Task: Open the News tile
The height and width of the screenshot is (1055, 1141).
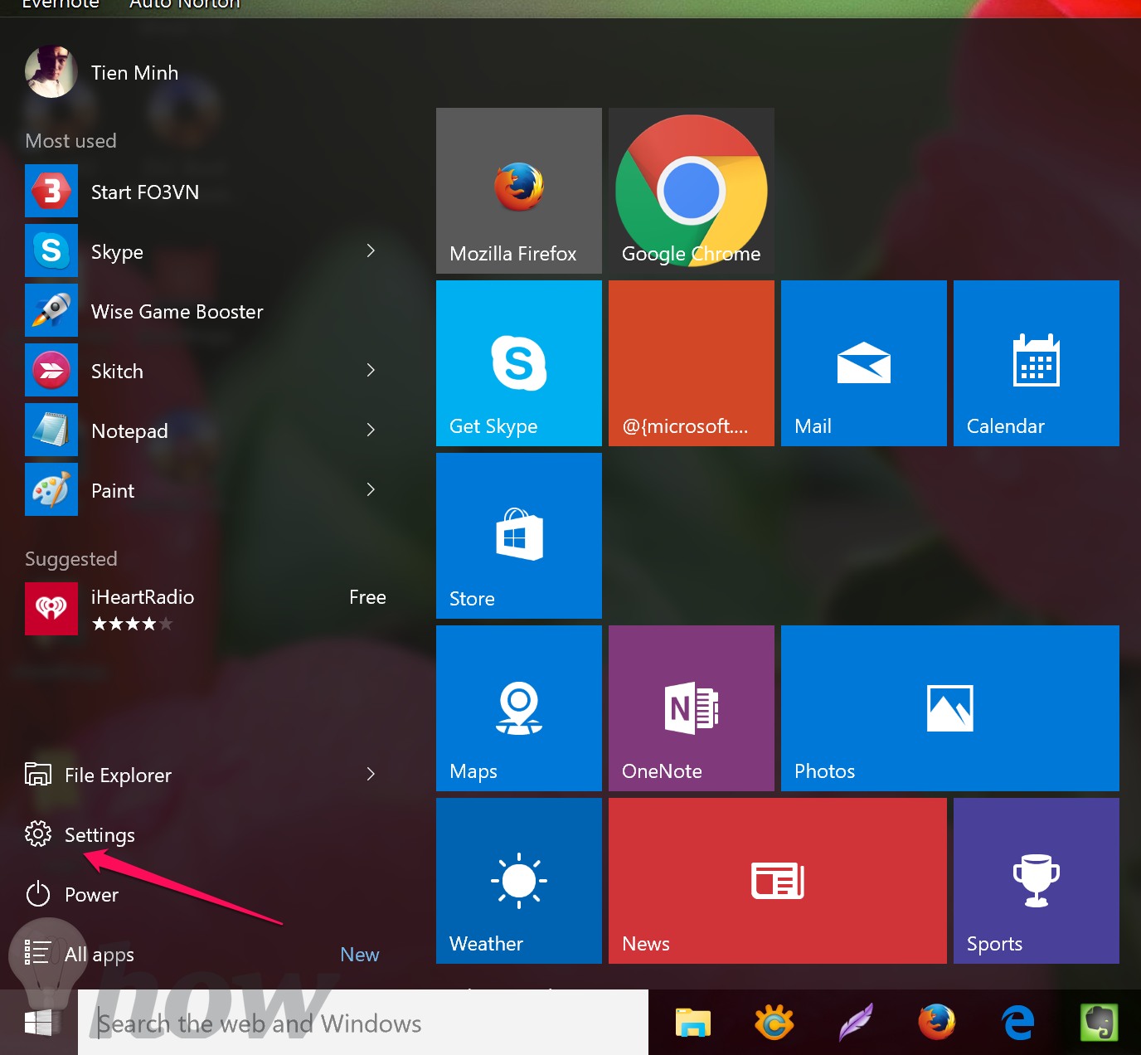Action: pos(778,881)
